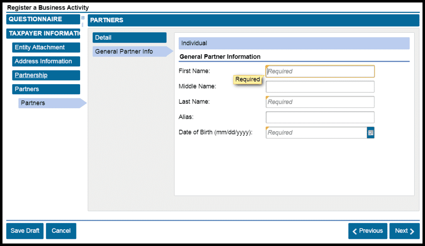Cancel the business registration
Image resolution: width=425 pixels, height=246 pixels.
click(61, 231)
